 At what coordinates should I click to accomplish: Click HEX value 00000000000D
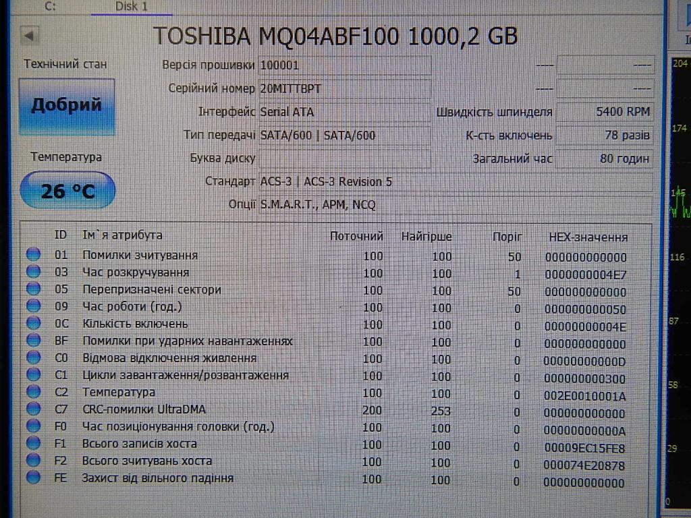click(x=584, y=362)
